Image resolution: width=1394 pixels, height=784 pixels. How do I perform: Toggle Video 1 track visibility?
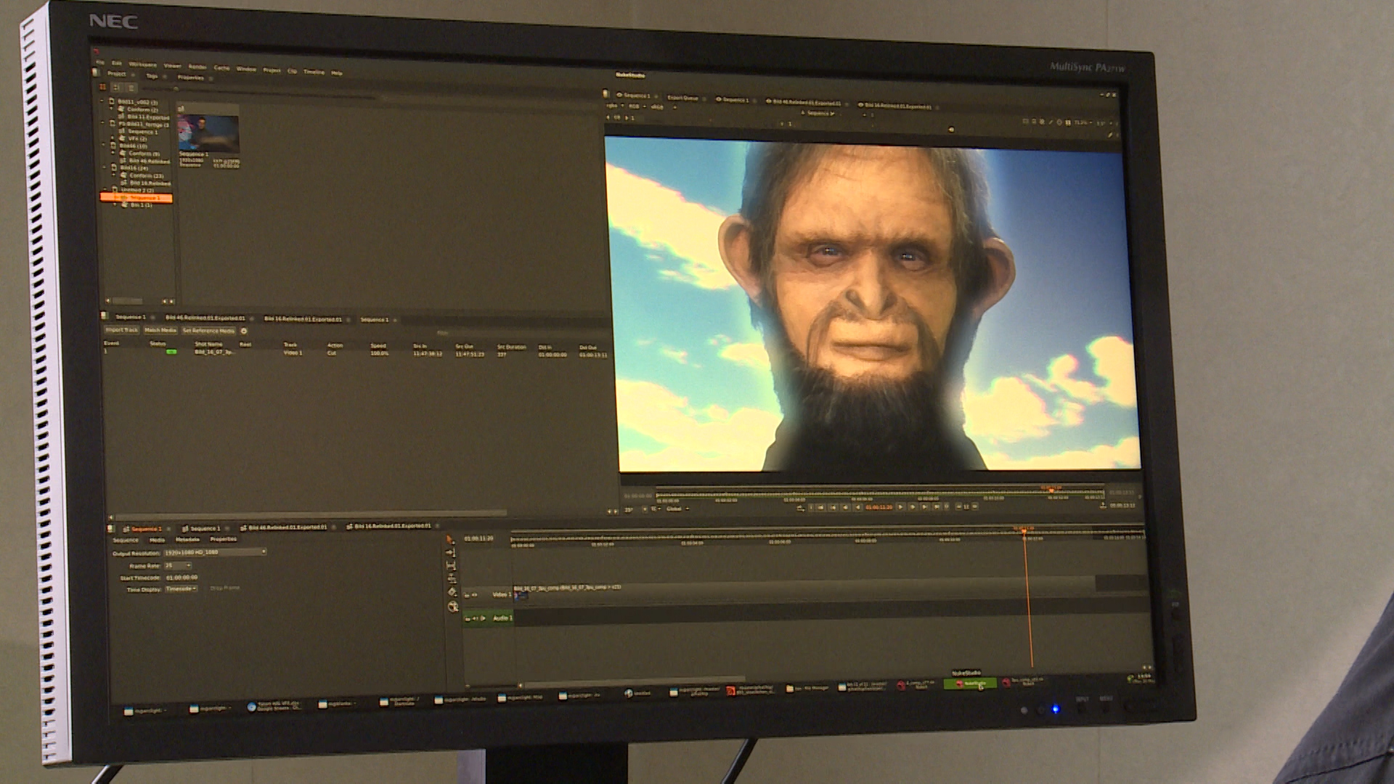tap(475, 595)
